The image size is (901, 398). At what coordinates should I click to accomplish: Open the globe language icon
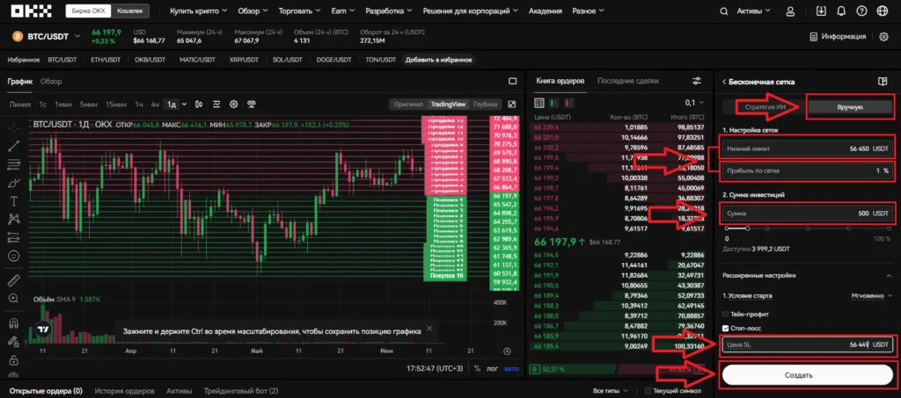coord(882,11)
